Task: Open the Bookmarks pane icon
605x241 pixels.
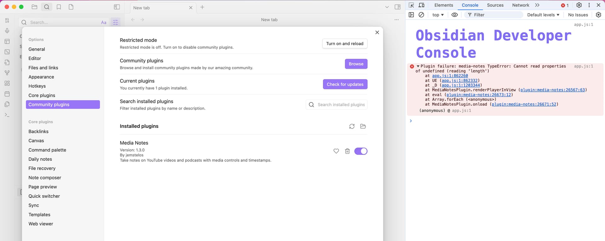Action: tap(59, 7)
